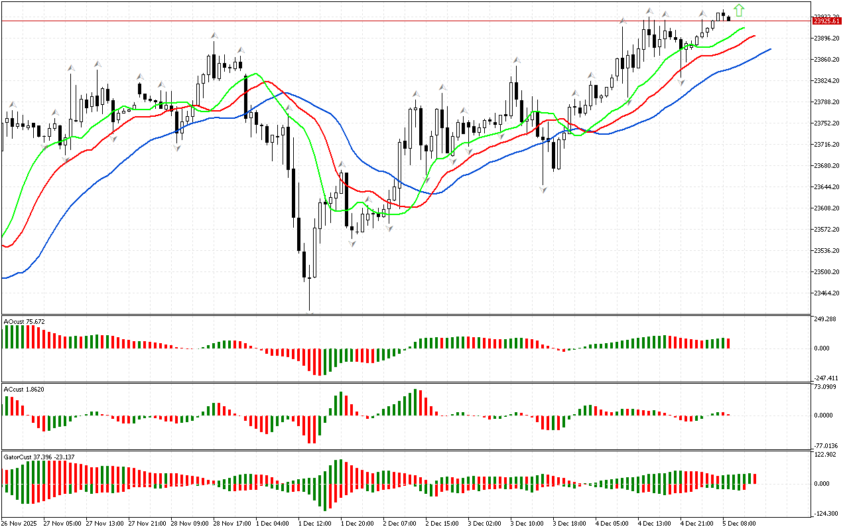Select the down fractal below 4 Dec 21:00 candle
This screenshot has width=849, height=531.
[681, 82]
